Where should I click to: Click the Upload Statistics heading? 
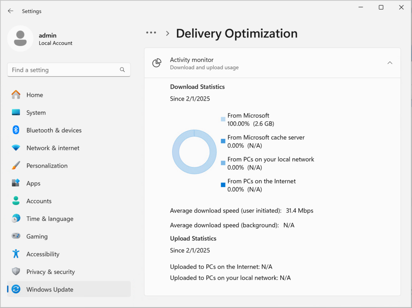point(193,238)
